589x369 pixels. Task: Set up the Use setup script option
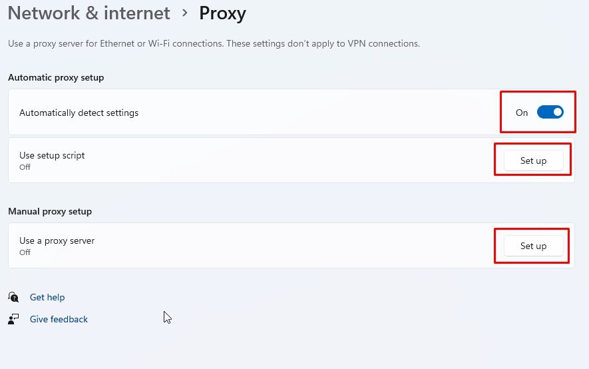(533, 161)
